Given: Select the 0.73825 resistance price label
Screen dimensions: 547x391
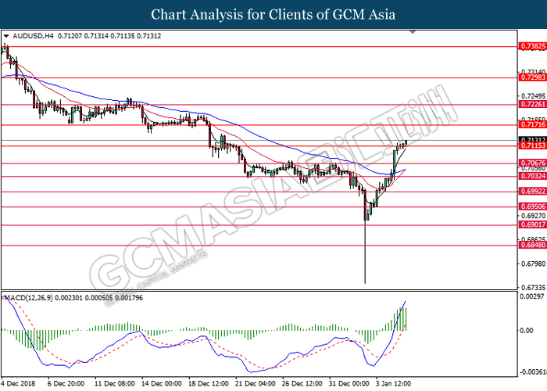Looking at the screenshot, I should [532, 46].
